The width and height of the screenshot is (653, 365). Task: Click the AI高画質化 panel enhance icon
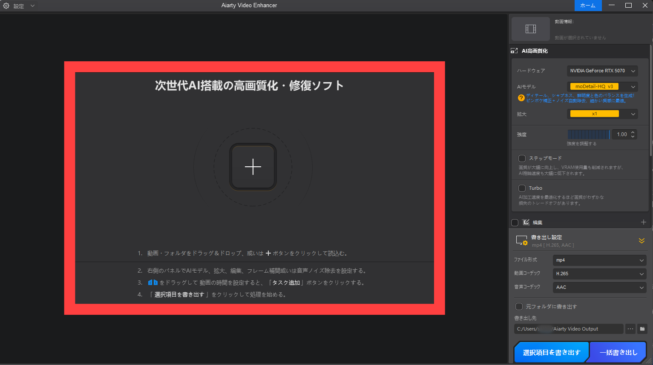514,50
